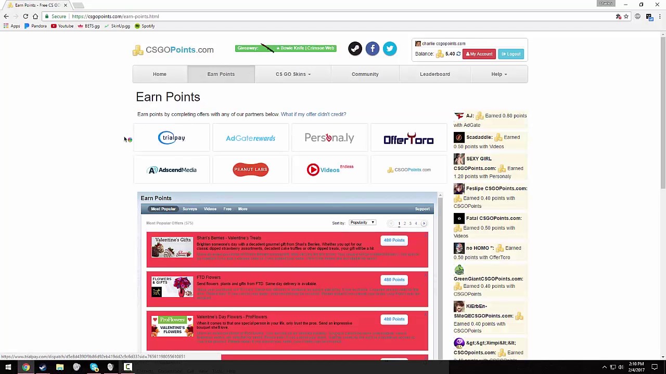Open the Community navigation tab
Viewport: 666px width, 374px height.
pos(365,74)
